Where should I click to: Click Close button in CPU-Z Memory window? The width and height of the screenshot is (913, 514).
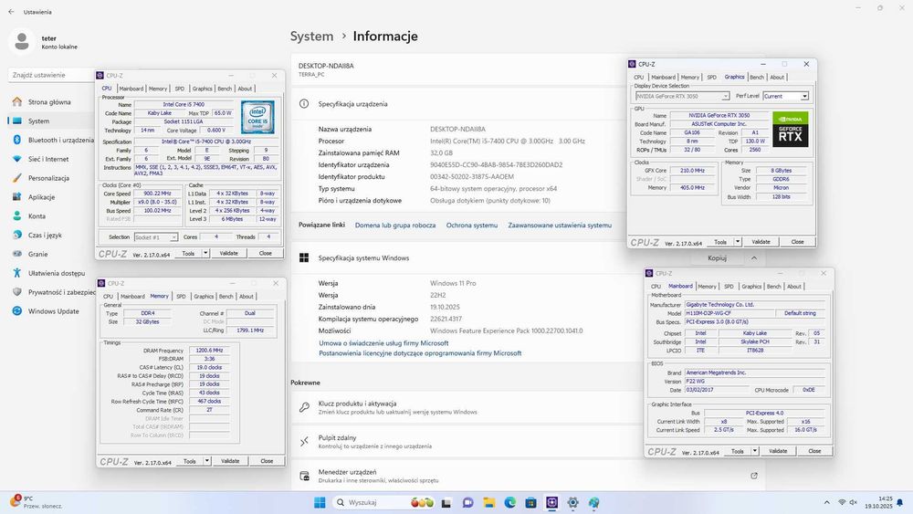pyautogui.click(x=267, y=461)
